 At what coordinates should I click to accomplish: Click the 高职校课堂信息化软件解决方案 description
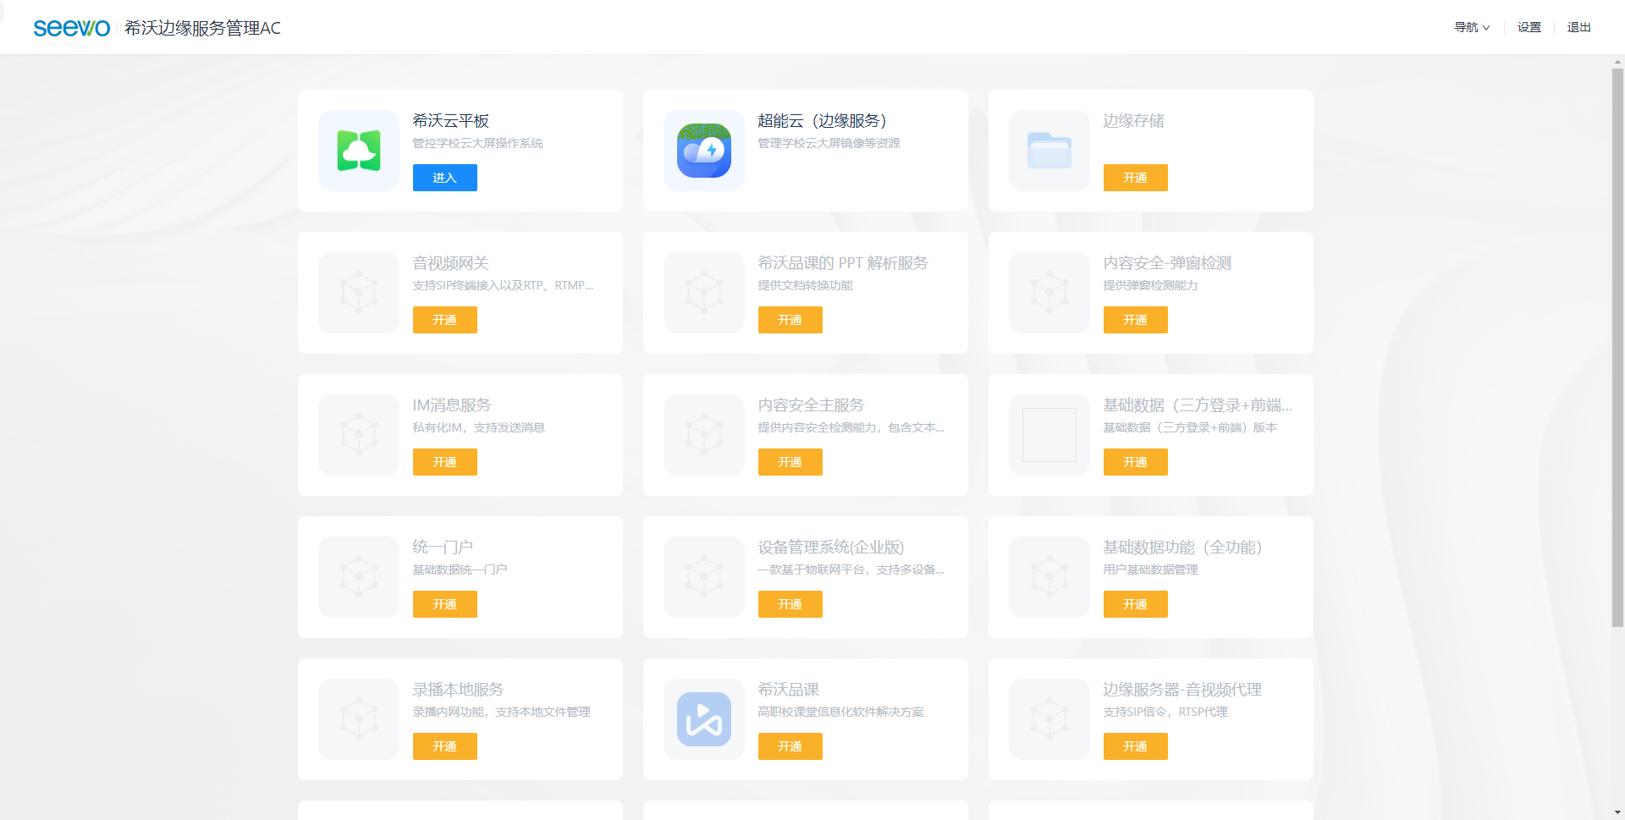[841, 713]
